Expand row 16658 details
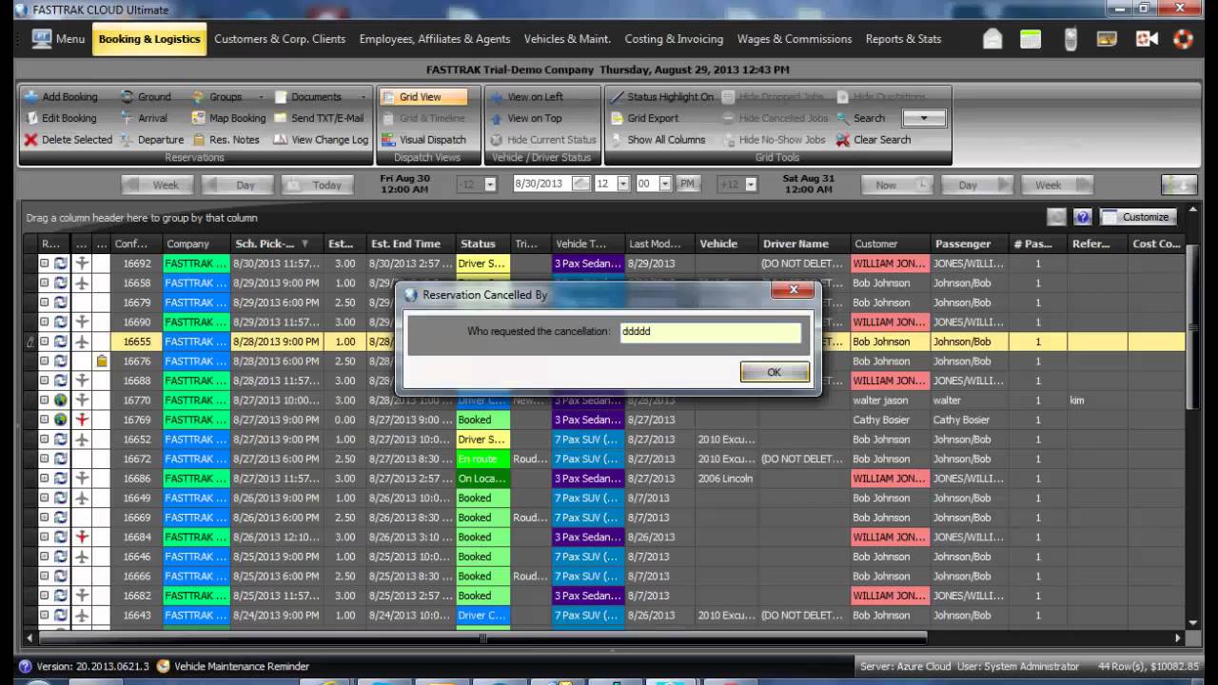 pyautogui.click(x=44, y=284)
